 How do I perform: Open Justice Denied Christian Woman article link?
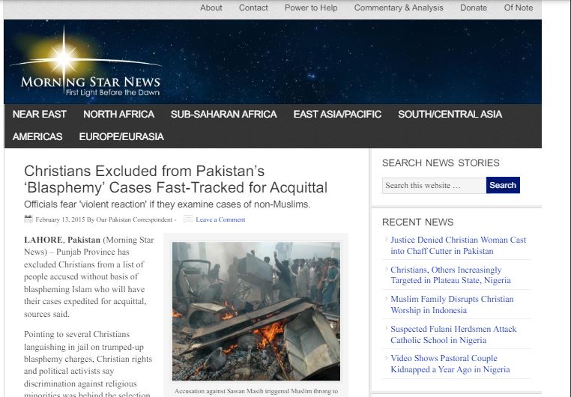(x=458, y=245)
